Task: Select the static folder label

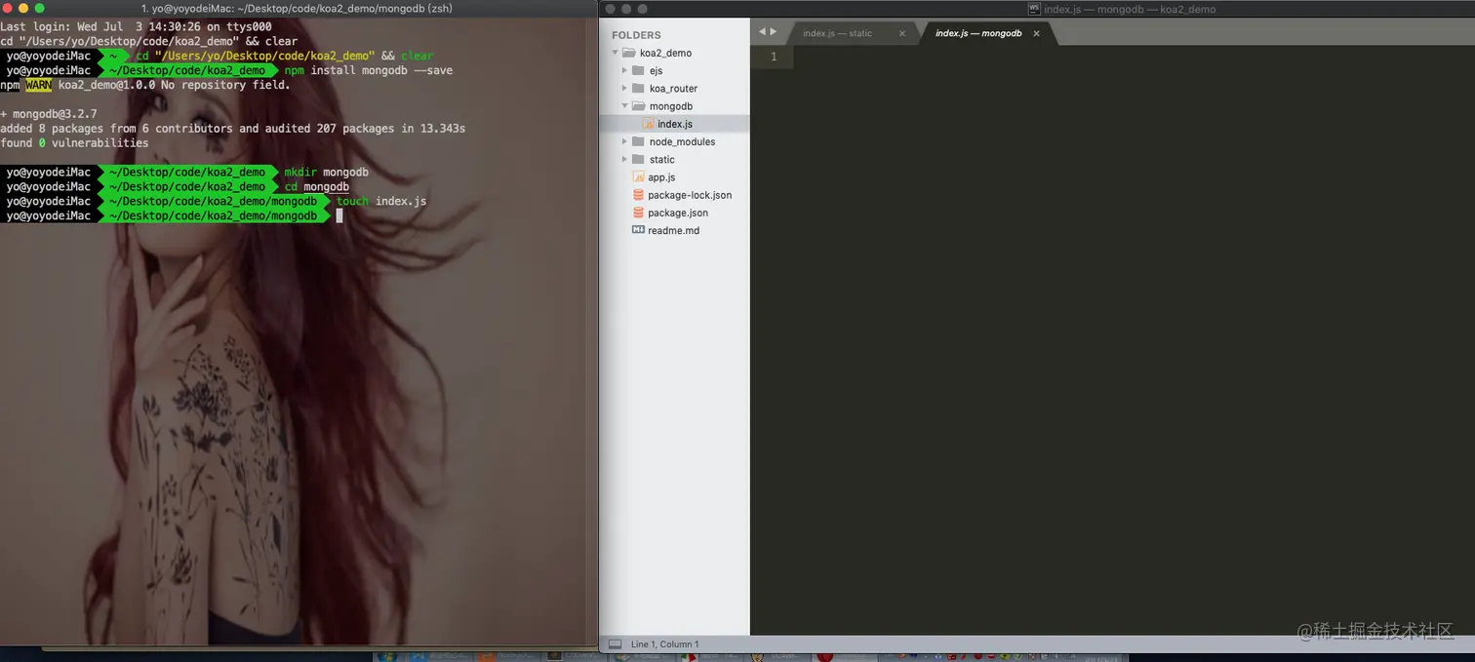Action: tap(661, 159)
